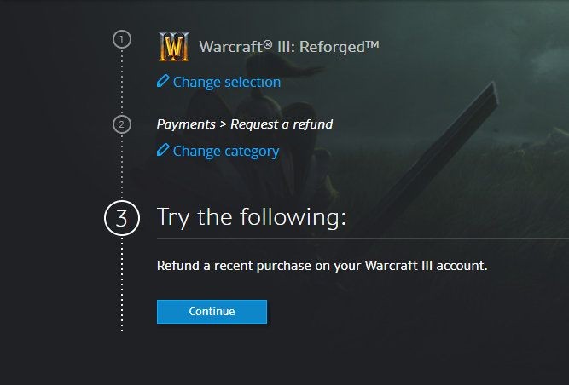The width and height of the screenshot is (569, 385).
Task: Click the Try the following heading
Action: [x=252, y=217]
